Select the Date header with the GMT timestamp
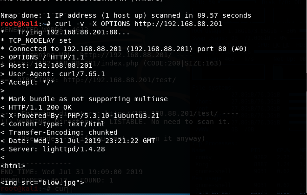The image size is (307, 195). (x=78, y=141)
